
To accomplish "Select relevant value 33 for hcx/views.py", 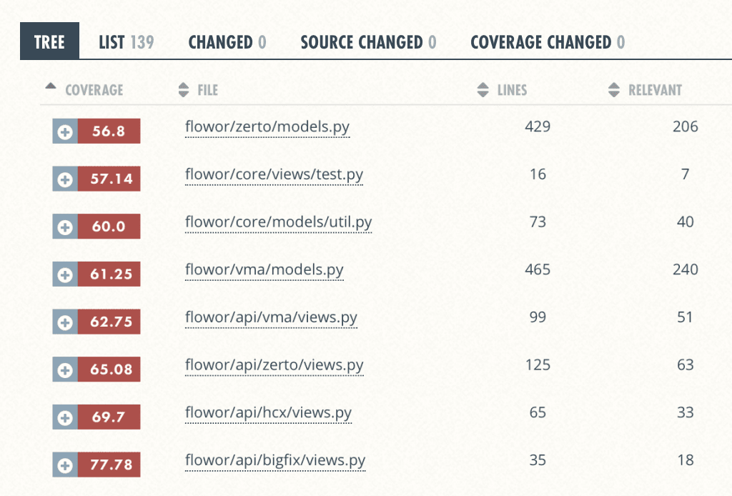I will coord(685,412).
